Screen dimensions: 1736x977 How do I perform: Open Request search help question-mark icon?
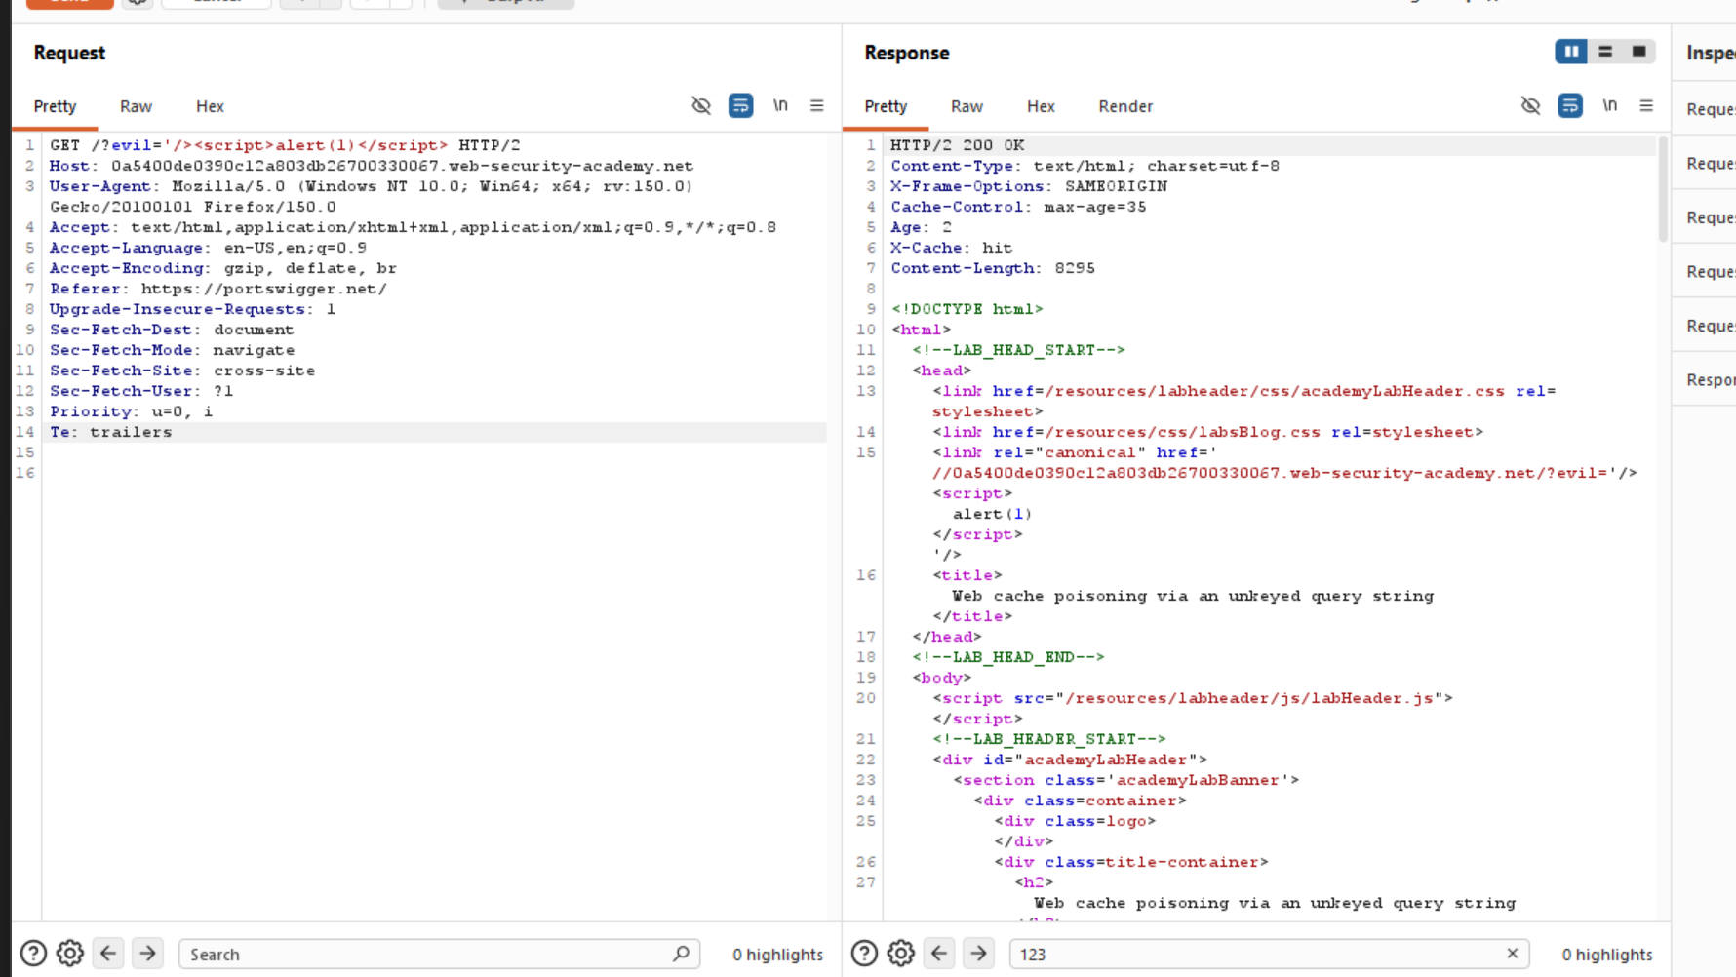click(33, 954)
